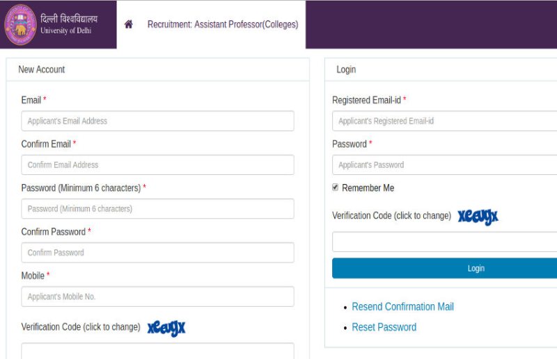Screen dimensions: 557x359
Task: Click the University of Delhi logo
Action: [20, 24]
